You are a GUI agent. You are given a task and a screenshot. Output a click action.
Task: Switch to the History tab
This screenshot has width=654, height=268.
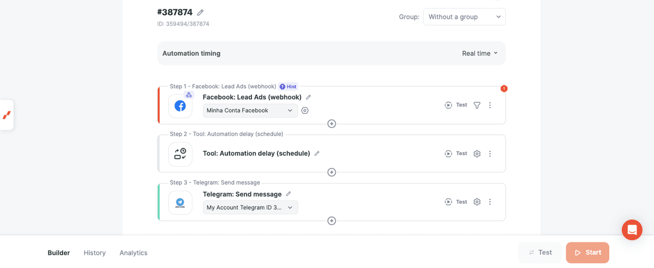tap(95, 253)
